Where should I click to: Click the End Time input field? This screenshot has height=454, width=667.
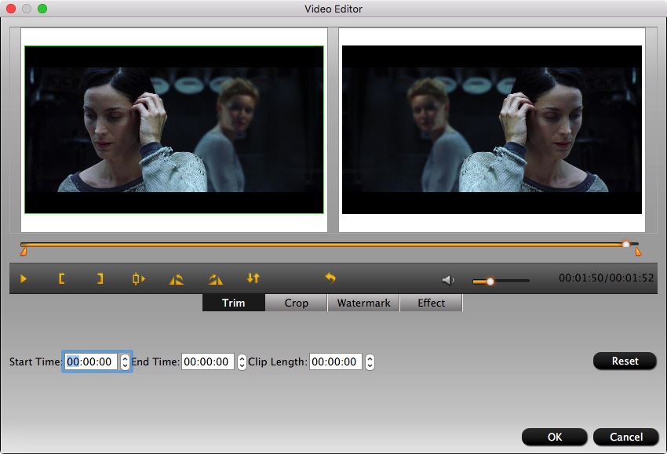coord(208,362)
